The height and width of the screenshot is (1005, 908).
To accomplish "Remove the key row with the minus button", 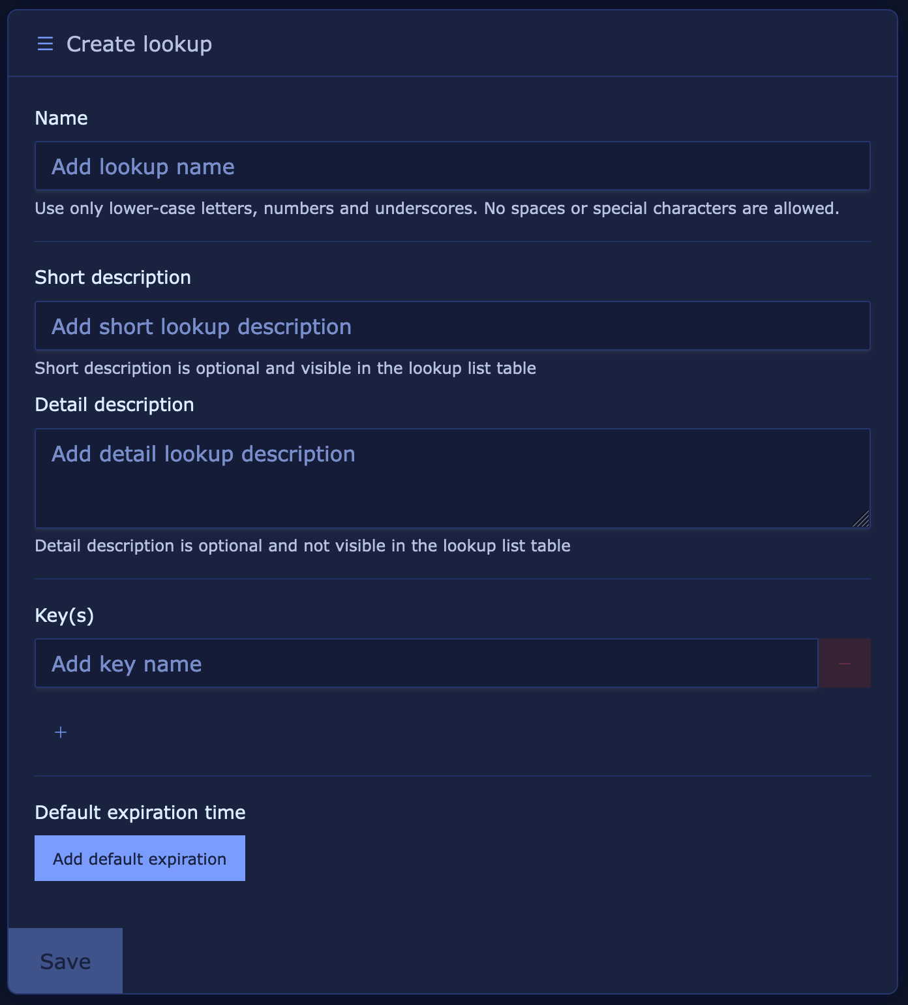I will (x=845, y=663).
